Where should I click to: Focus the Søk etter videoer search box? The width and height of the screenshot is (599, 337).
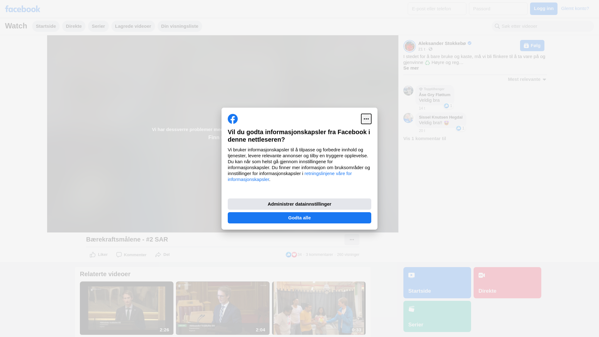point(543,26)
